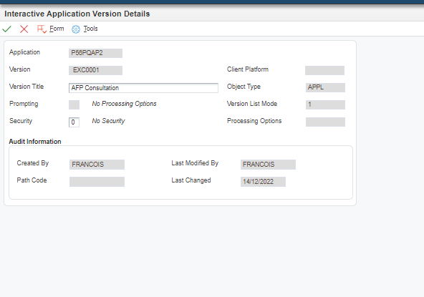The height and width of the screenshot is (297, 424).
Task: Click the Last Modified By field
Action: tap(268, 165)
